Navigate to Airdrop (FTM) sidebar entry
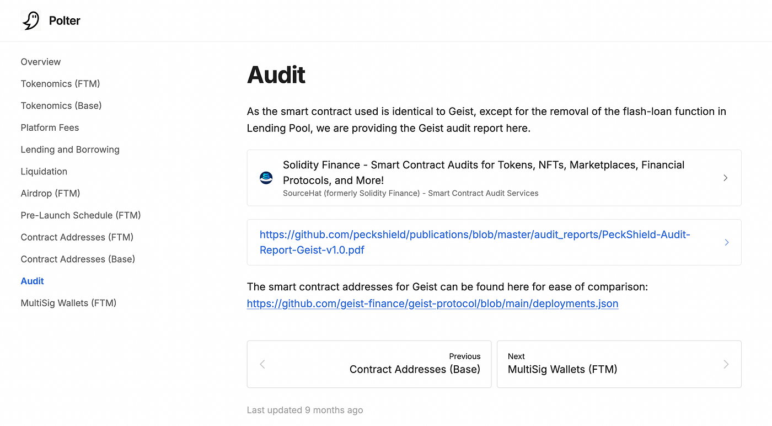This screenshot has height=426, width=772. coord(51,193)
